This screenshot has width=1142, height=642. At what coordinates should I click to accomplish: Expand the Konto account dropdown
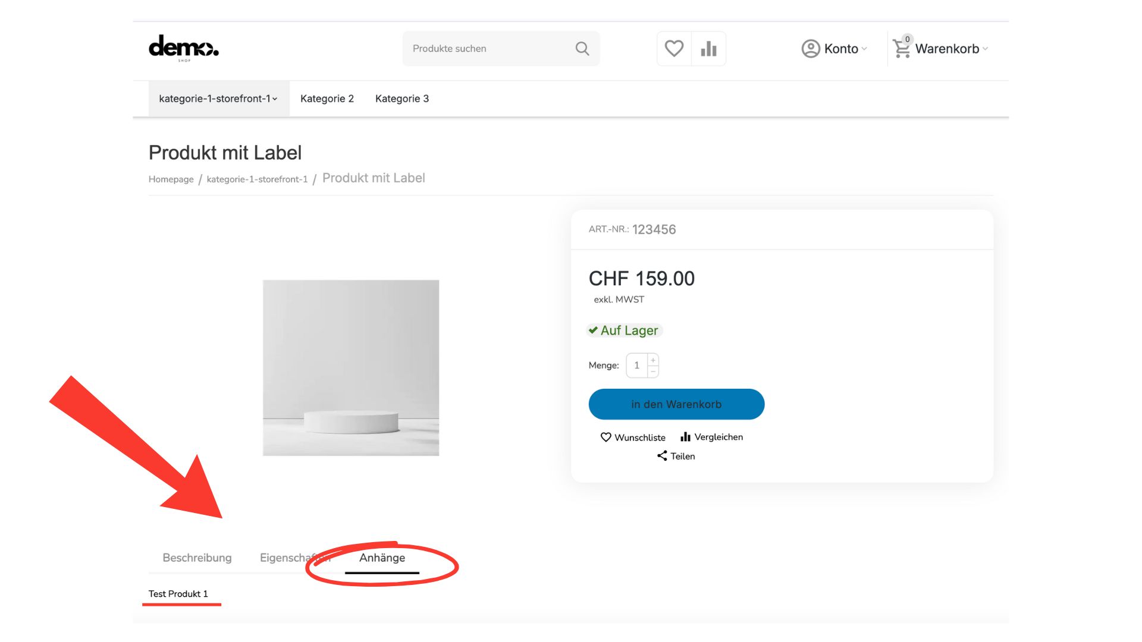click(834, 49)
